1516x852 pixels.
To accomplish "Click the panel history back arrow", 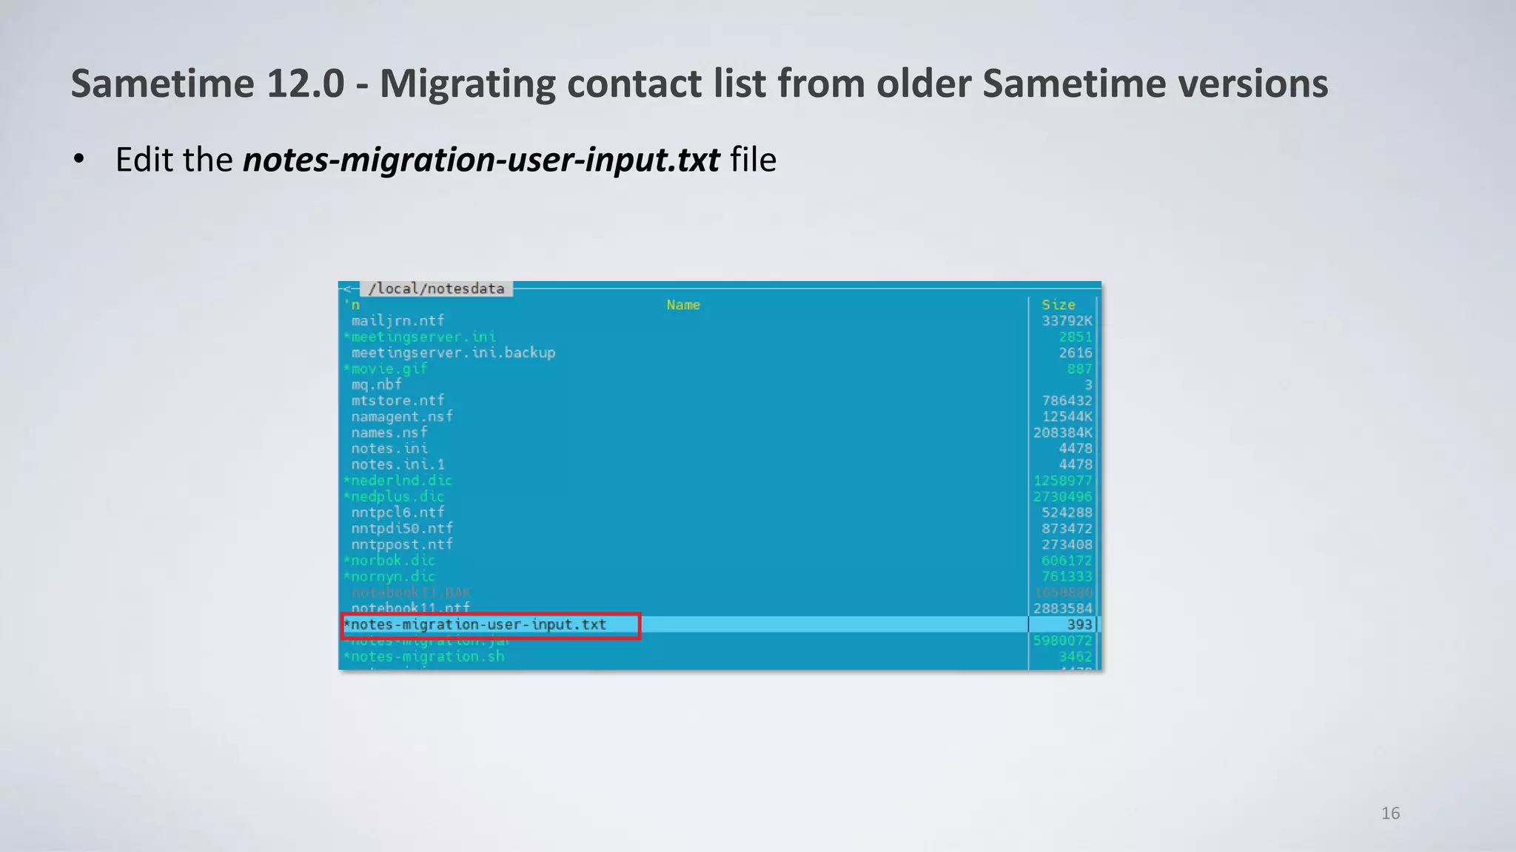I will 348,289.
